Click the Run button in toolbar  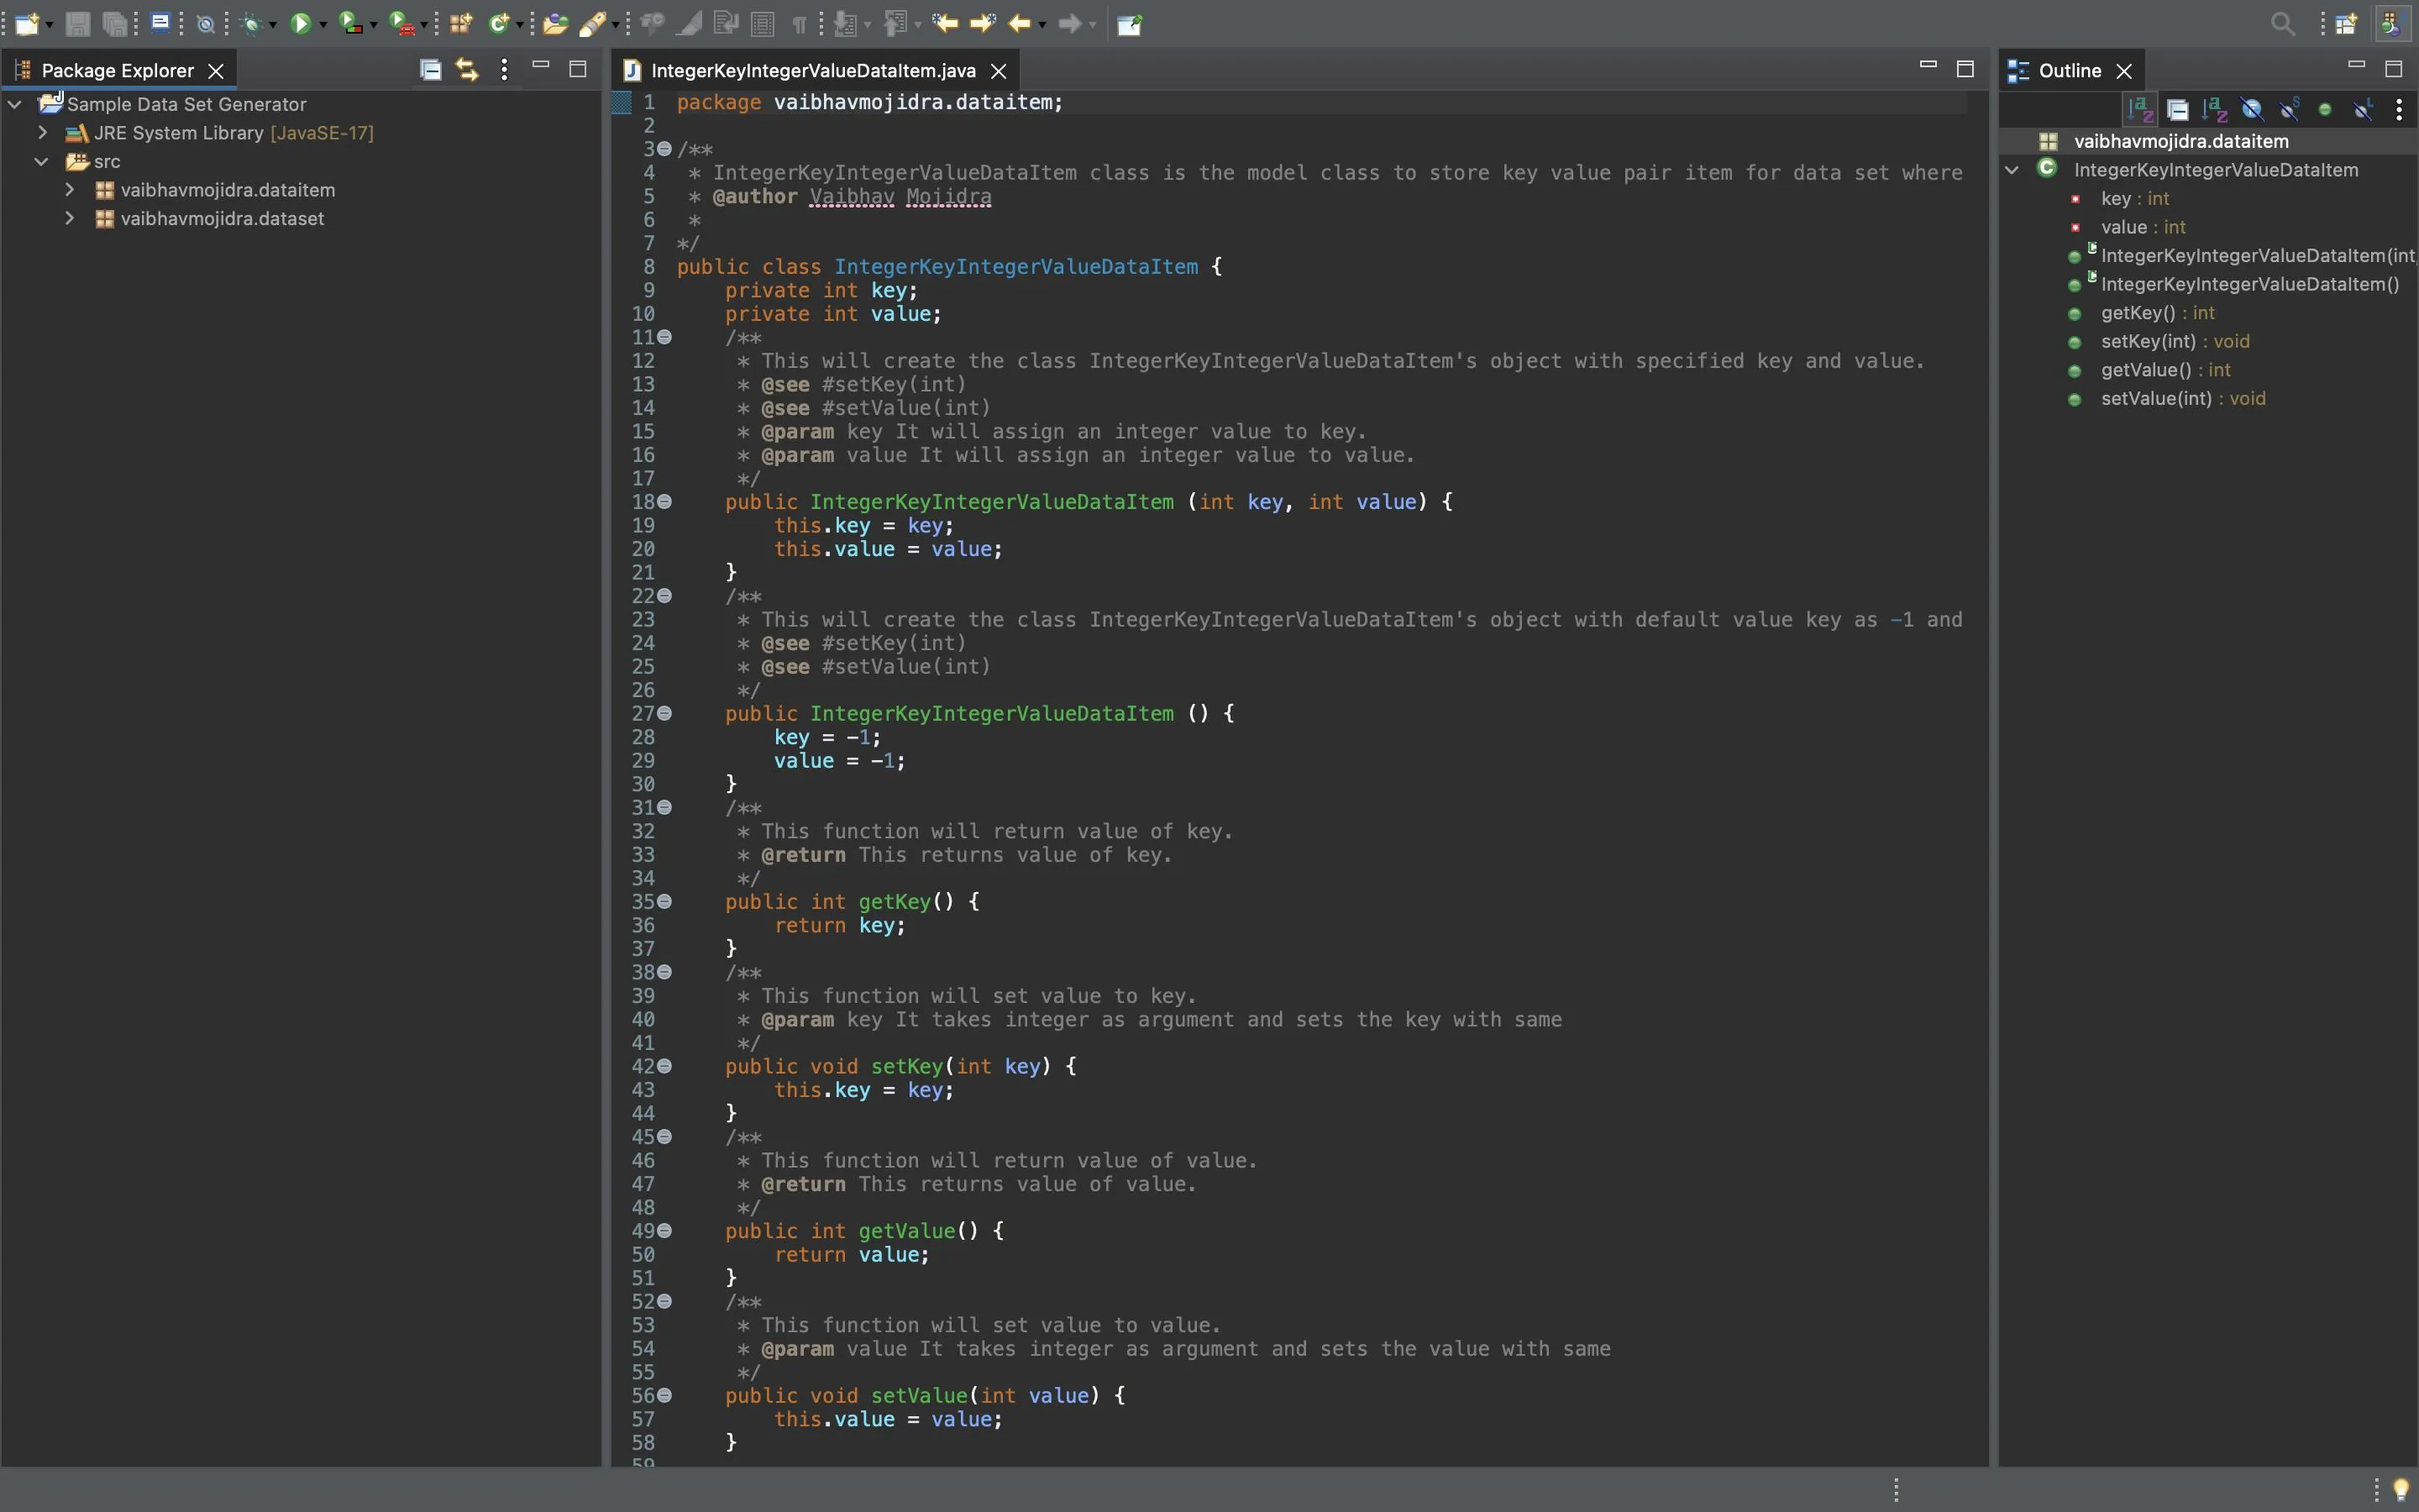coord(300,23)
